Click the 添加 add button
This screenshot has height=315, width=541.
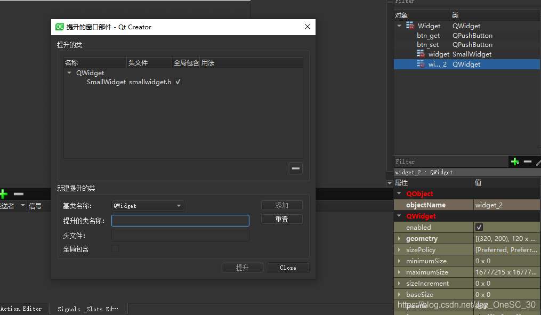pos(281,205)
